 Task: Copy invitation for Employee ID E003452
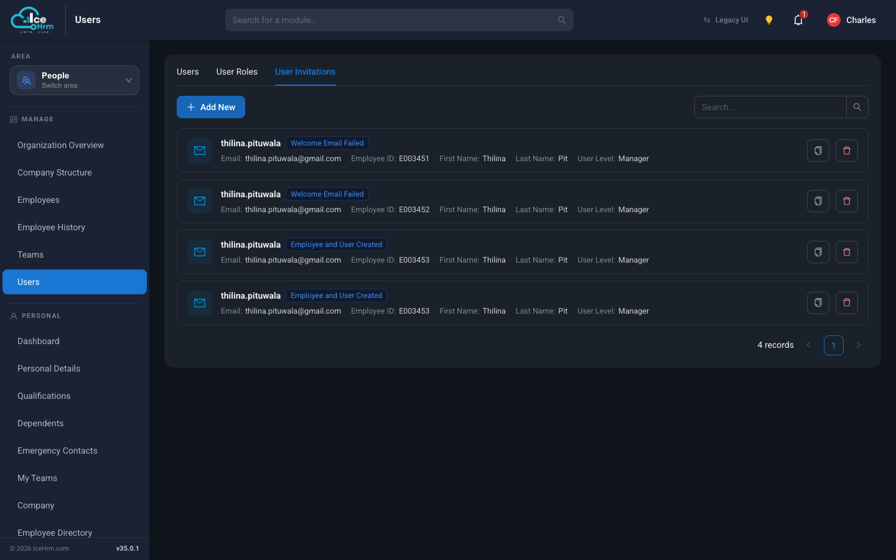tap(818, 201)
